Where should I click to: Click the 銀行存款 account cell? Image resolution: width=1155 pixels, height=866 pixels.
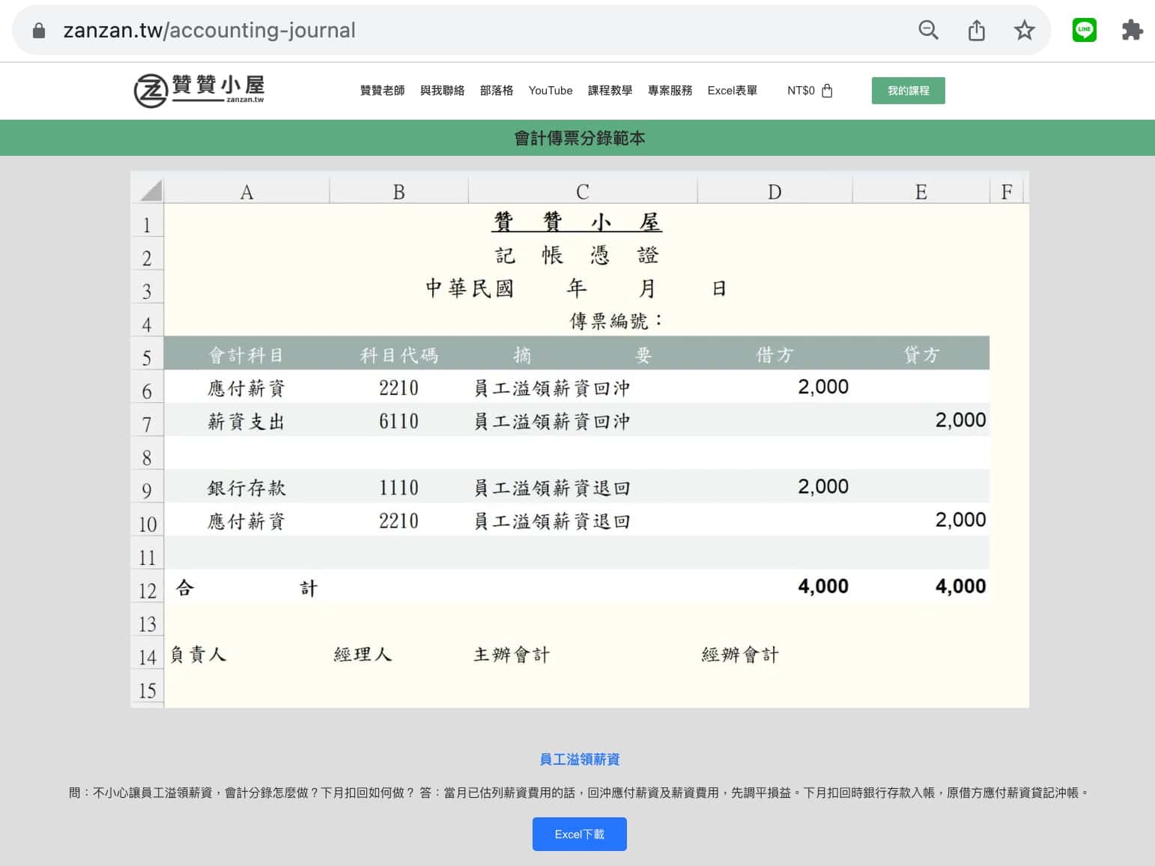pos(246,488)
